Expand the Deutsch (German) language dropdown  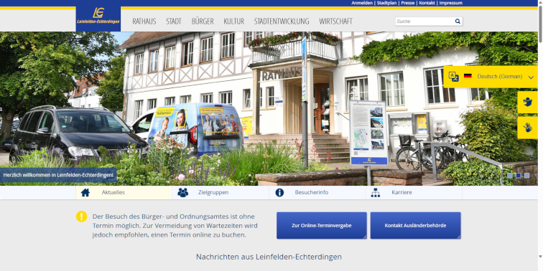point(491,77)
